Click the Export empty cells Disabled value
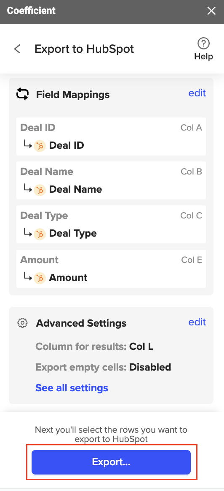The image size is (224, 491). click(x=150, y=367)
